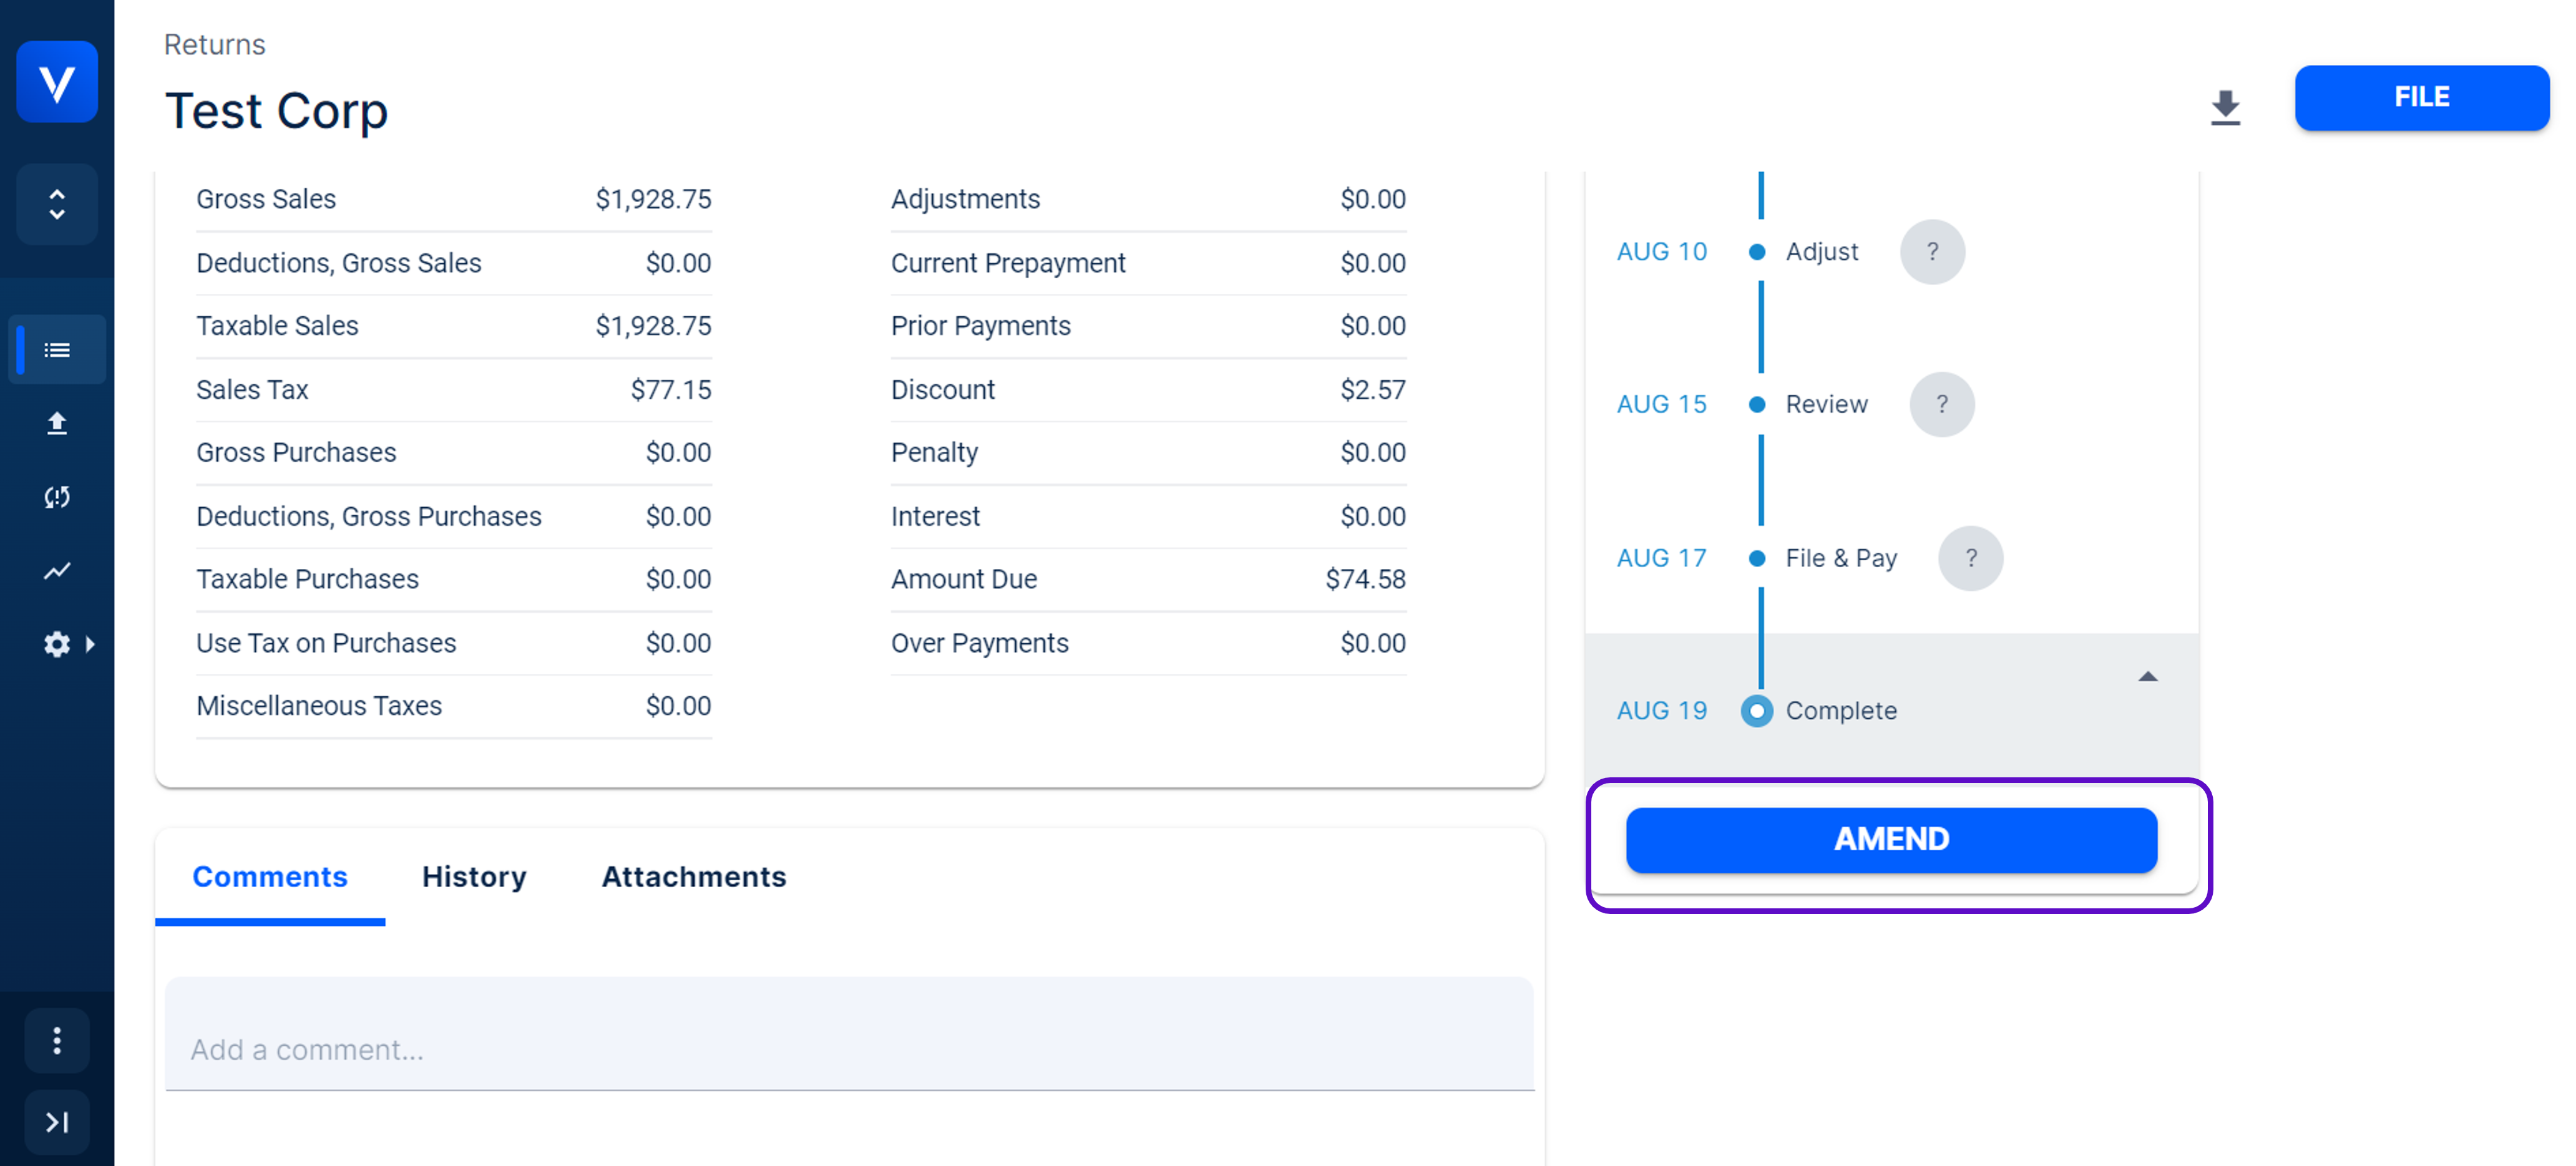This screenshot has height=1166, width=2576.
Task: Click the upload icon in sidebar
Action: tap(57, 424)
